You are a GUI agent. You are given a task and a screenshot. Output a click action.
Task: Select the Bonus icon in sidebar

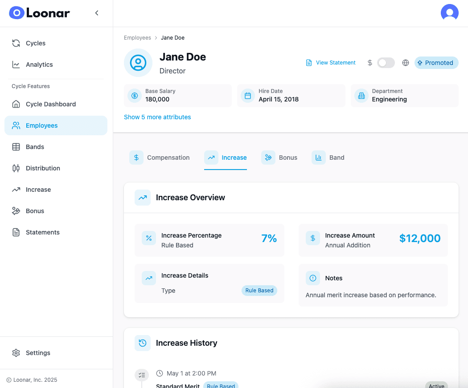click(x=16, y=210)
